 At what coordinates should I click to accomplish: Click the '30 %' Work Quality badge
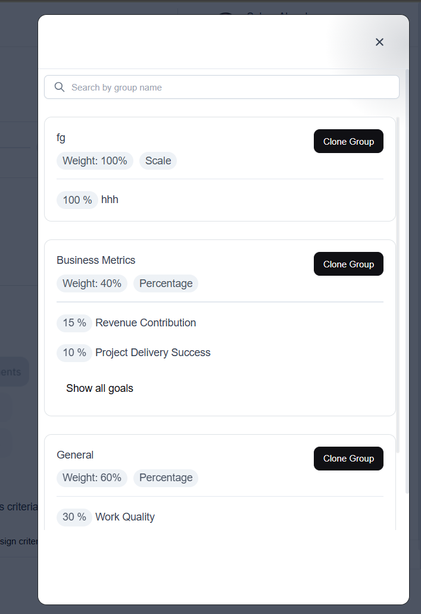tap(74, 517)
